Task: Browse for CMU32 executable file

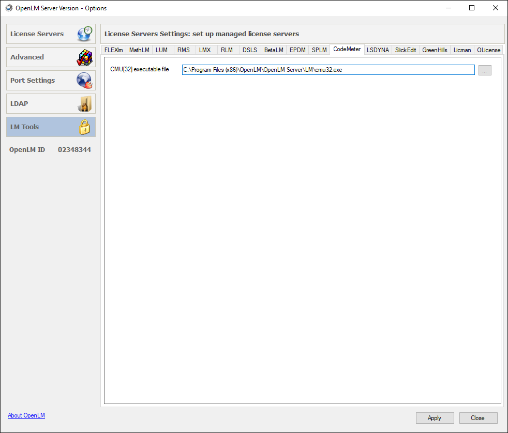Action: click(x=485, y=70)
